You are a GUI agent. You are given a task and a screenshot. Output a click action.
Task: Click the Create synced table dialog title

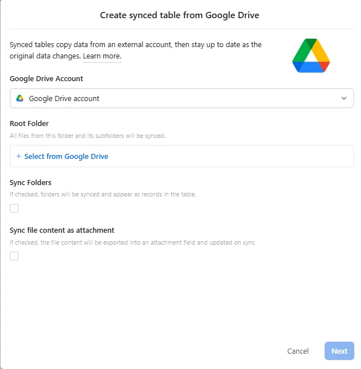click(180, 15)
